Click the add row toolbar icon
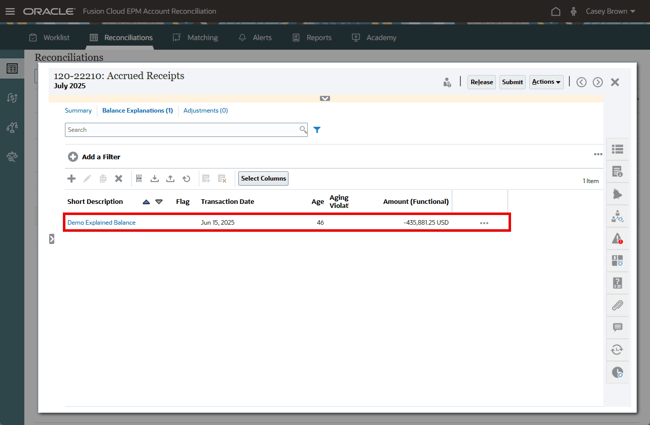This screenshot has width=650, height=425. [x=206, y=179]
